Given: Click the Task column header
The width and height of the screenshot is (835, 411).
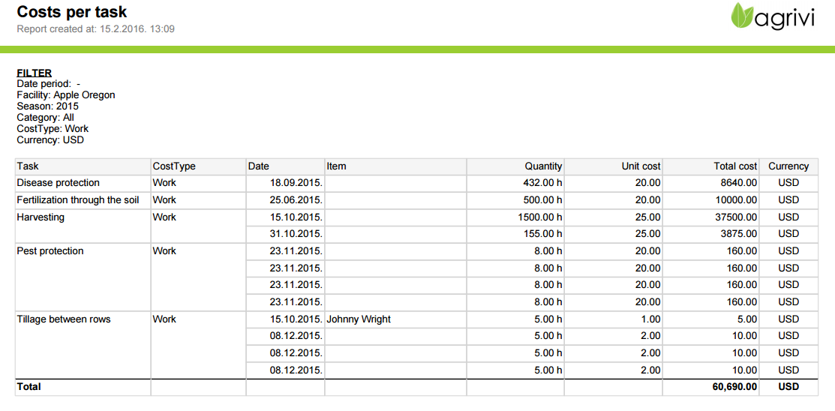Looking at the screenshot, I should tap(28, 166).
